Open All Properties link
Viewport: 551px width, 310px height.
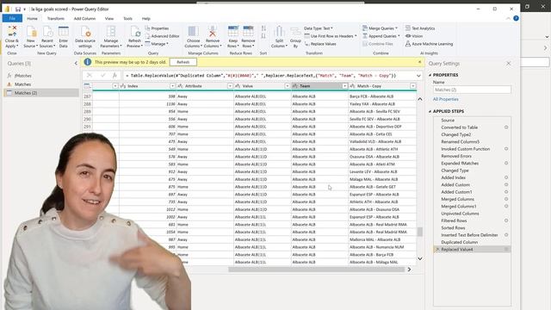(x=446, y=99)
